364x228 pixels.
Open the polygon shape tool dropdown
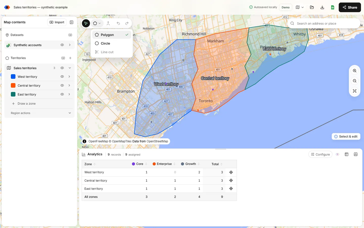pyautogui.click(x=97, y=23)
